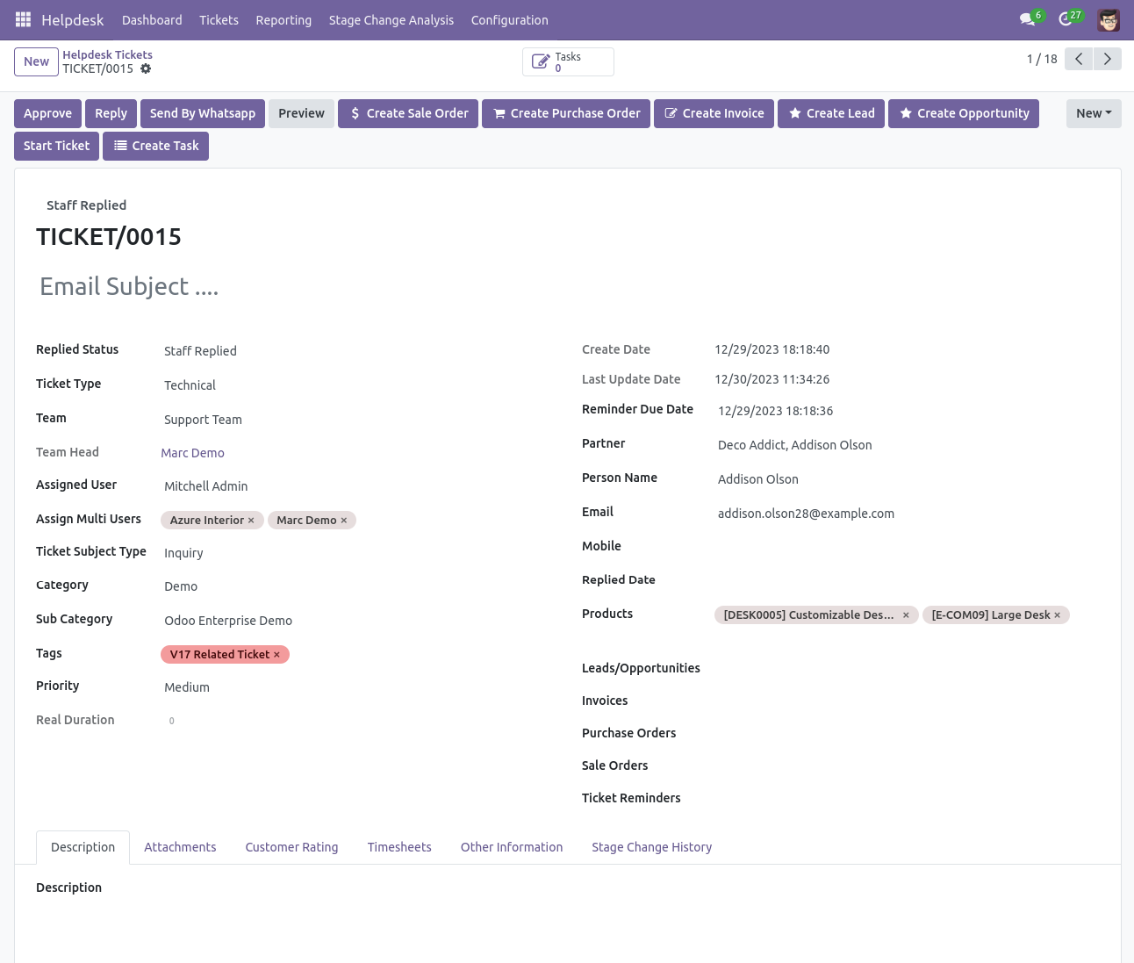1134x963 pixels.
Task: Click the gear icon next to TICKET/0015
Action: point(146,68)
